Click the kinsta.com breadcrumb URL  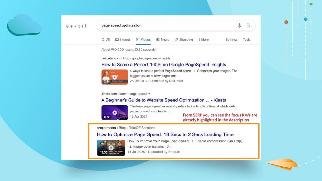(x=124, y=94)
